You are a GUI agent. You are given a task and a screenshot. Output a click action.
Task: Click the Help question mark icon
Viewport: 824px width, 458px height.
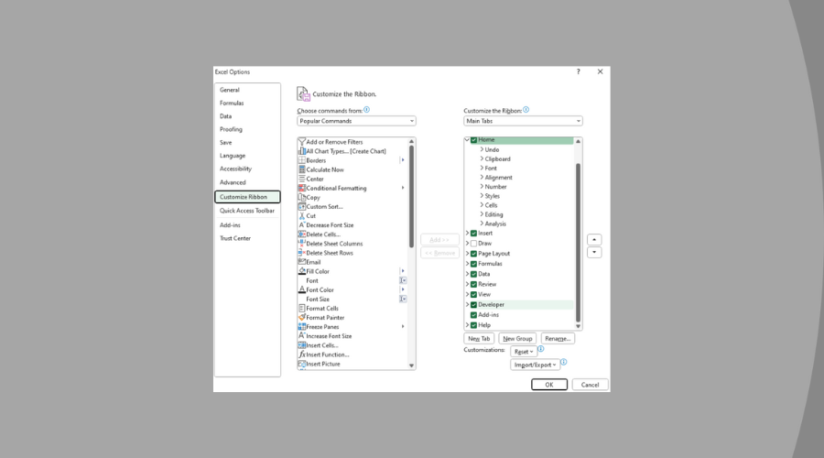tap(578, 71)
